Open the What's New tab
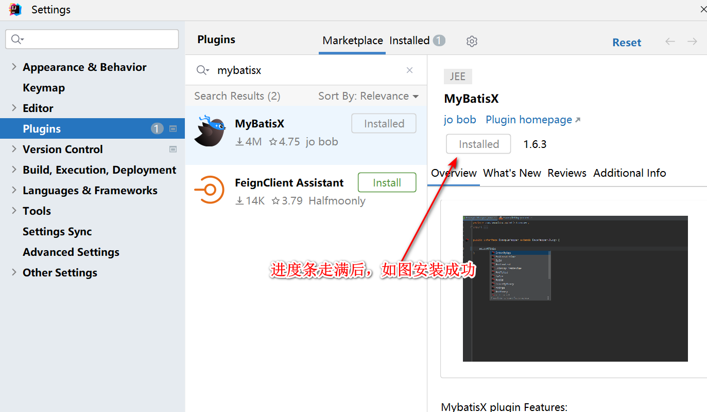Viewport: 707px width, 412px height. tap(512, 173)
